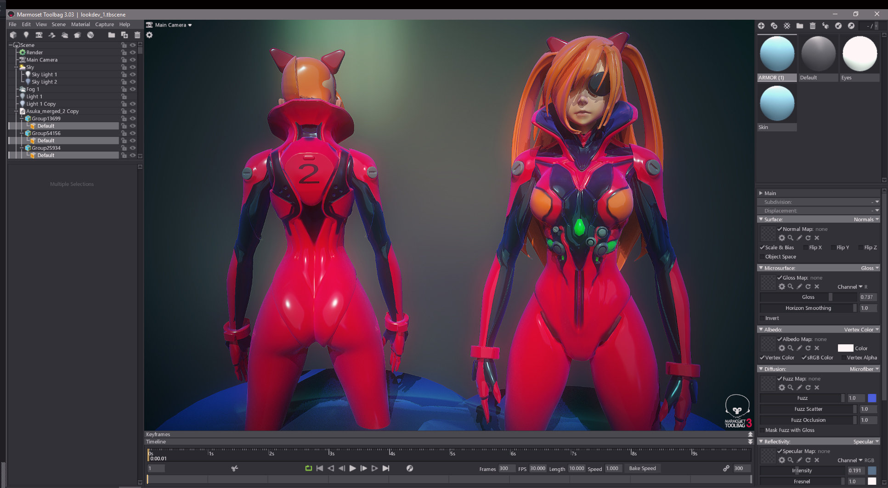
Task: Hide the Main Camera object
Action: click(133, 60)
